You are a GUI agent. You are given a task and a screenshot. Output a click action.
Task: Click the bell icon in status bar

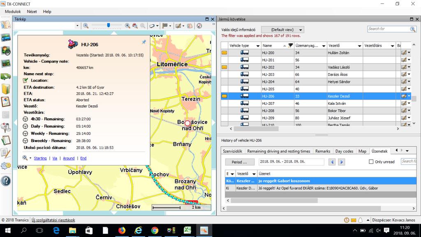(x=360, y=220)
